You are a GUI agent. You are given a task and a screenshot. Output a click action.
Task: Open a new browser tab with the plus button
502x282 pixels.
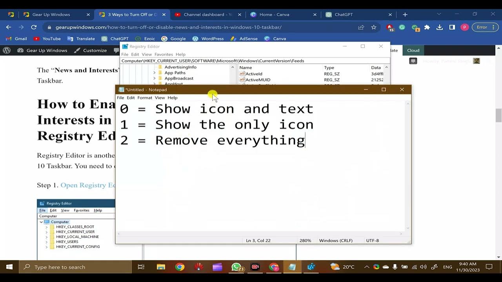(x=405, y=14)
